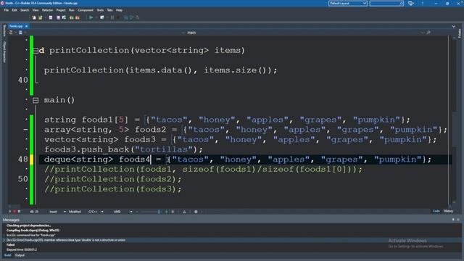Click the Open Project toolbar icon

tap(64, 17)
